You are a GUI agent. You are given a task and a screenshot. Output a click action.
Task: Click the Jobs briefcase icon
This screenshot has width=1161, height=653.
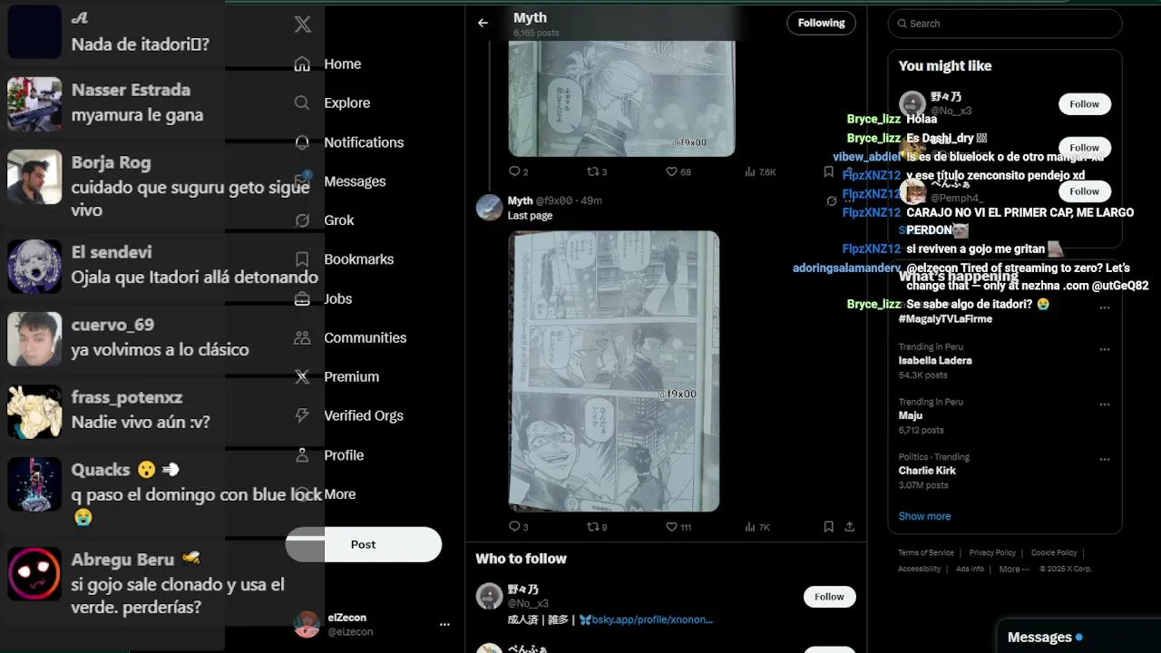click(x=303, y=298)
